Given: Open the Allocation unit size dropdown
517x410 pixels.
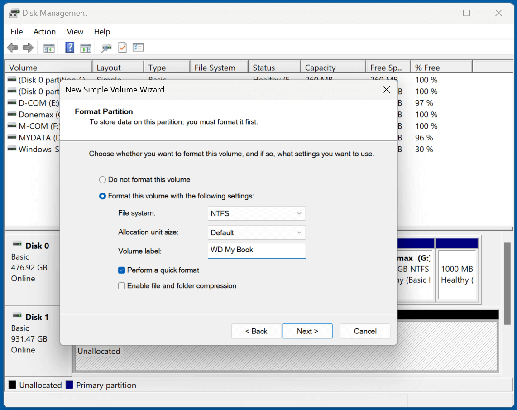Looking at the screenshot, I should [256, 232].
